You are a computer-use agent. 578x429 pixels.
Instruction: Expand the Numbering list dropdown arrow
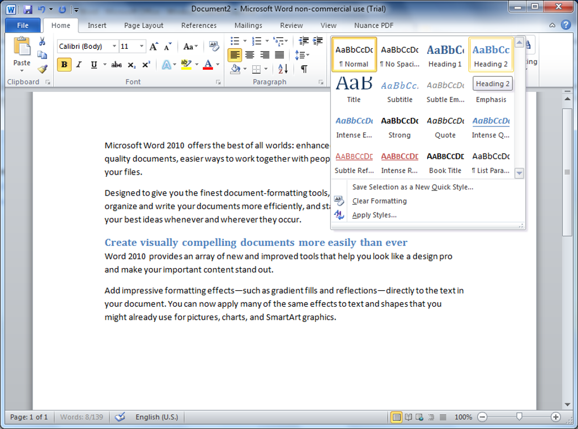(x=267, y=41)
